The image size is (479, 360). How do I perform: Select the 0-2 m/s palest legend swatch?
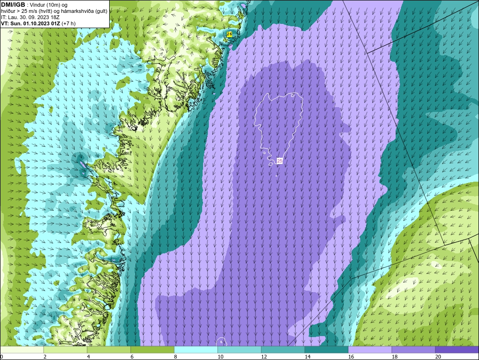tap(22, 349)
